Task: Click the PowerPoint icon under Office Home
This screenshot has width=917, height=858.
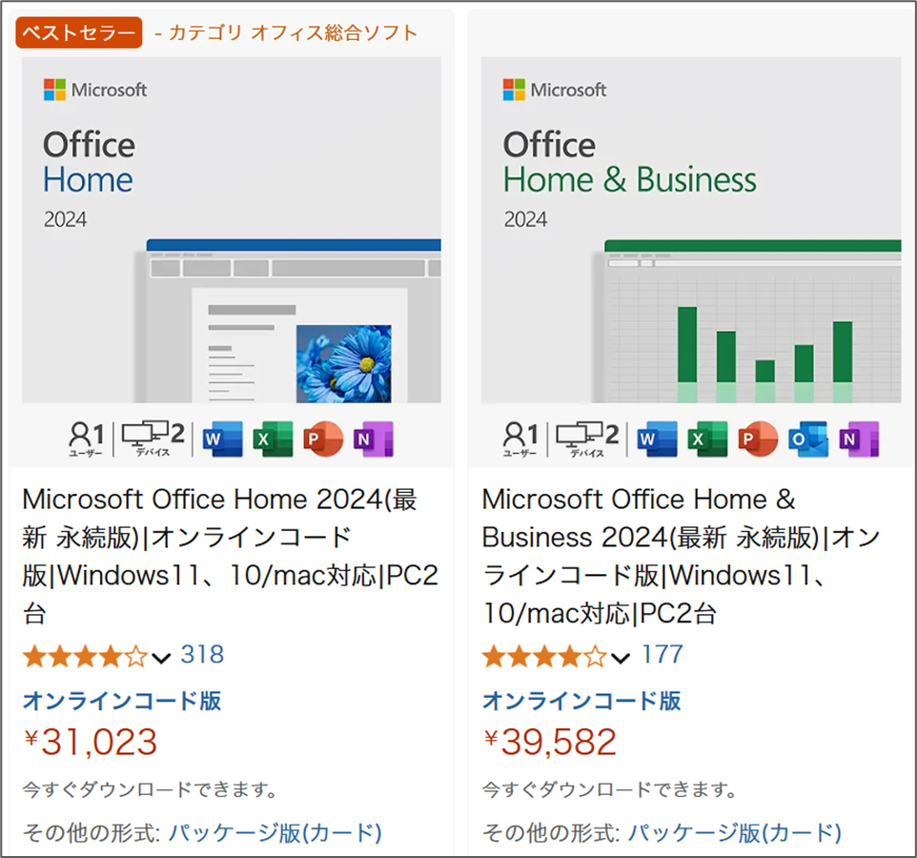Action: point(322,439)
